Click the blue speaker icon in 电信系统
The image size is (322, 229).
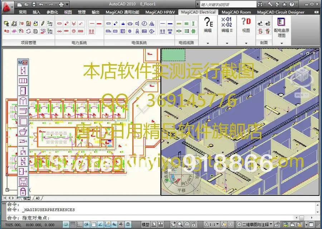click(x=137, y=24)
